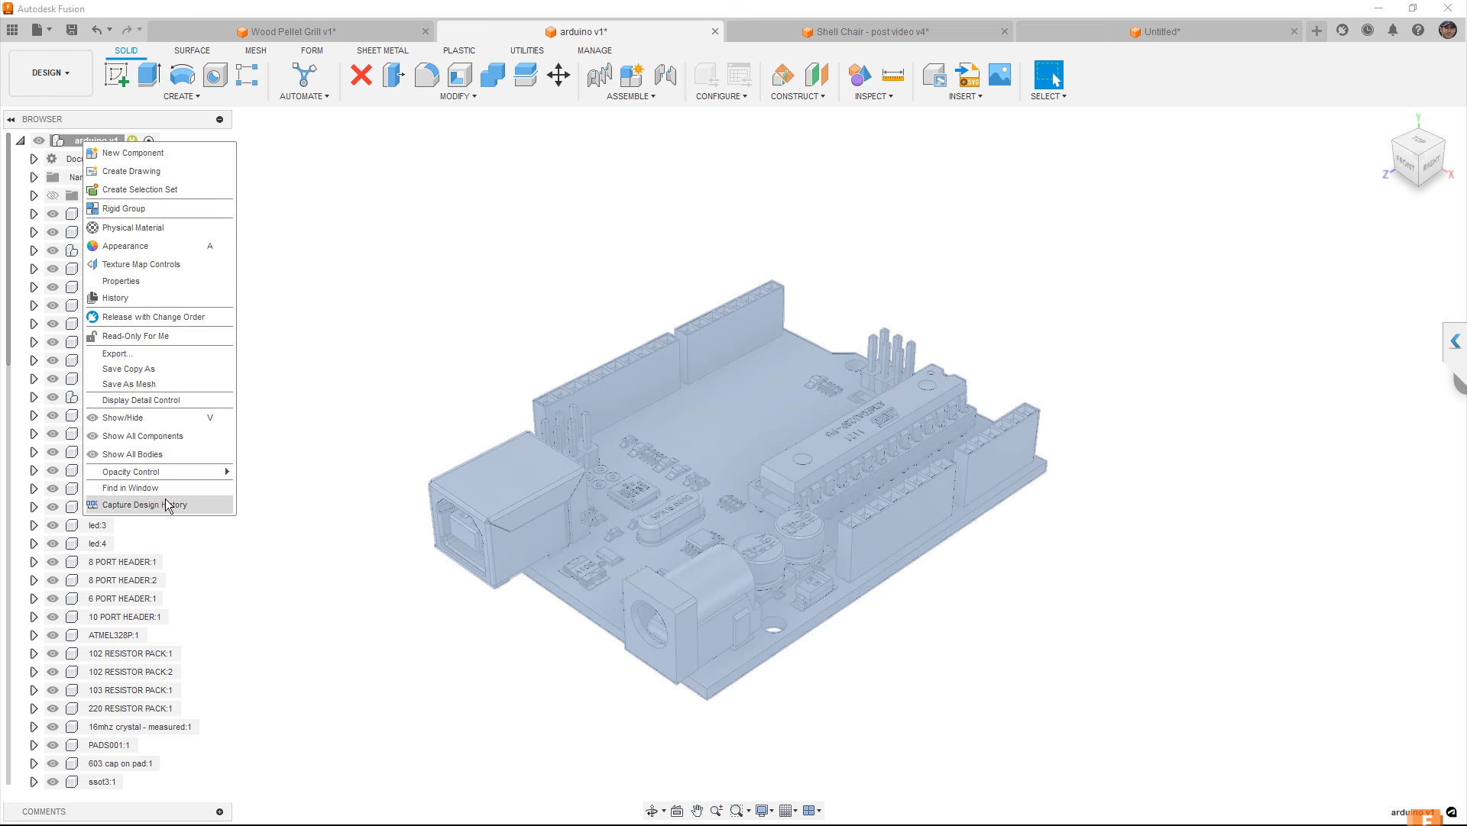
Task: Click the Undo arrow
Action: [x=96, y=30]
